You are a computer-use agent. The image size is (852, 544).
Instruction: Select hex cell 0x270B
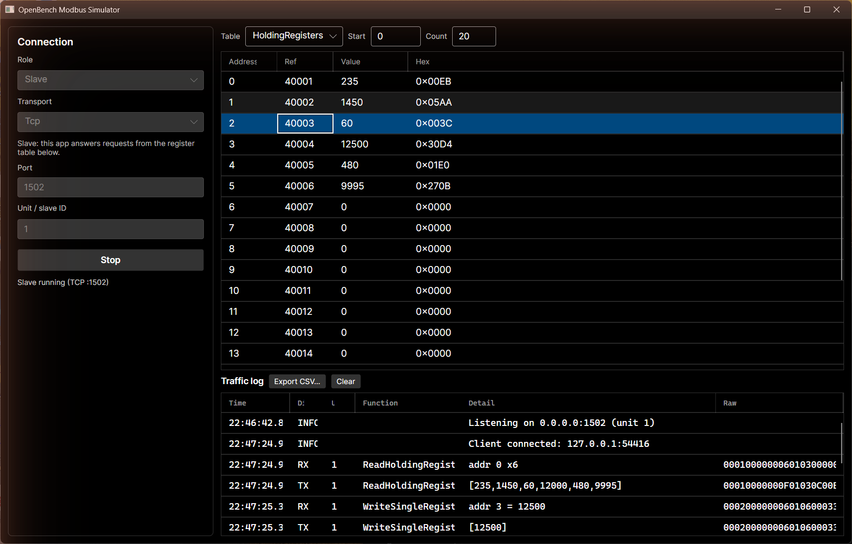coord(433,186)
